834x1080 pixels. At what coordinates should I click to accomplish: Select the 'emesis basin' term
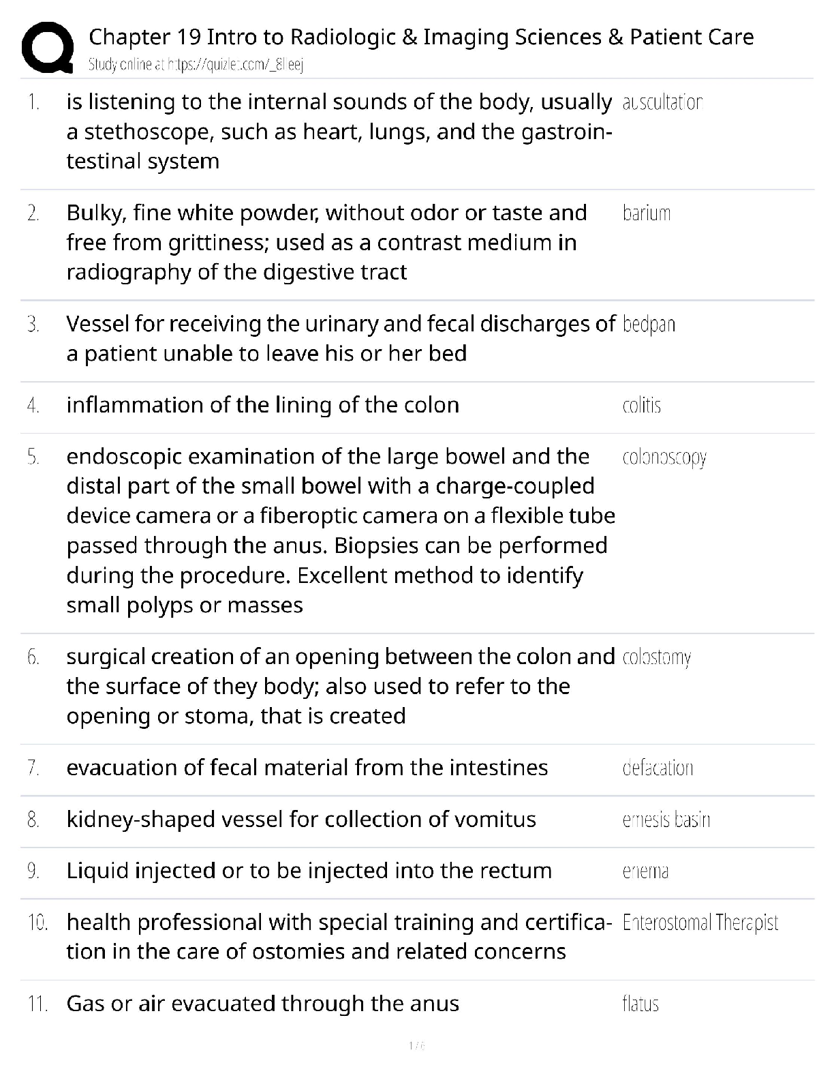[x=666, y=820]
